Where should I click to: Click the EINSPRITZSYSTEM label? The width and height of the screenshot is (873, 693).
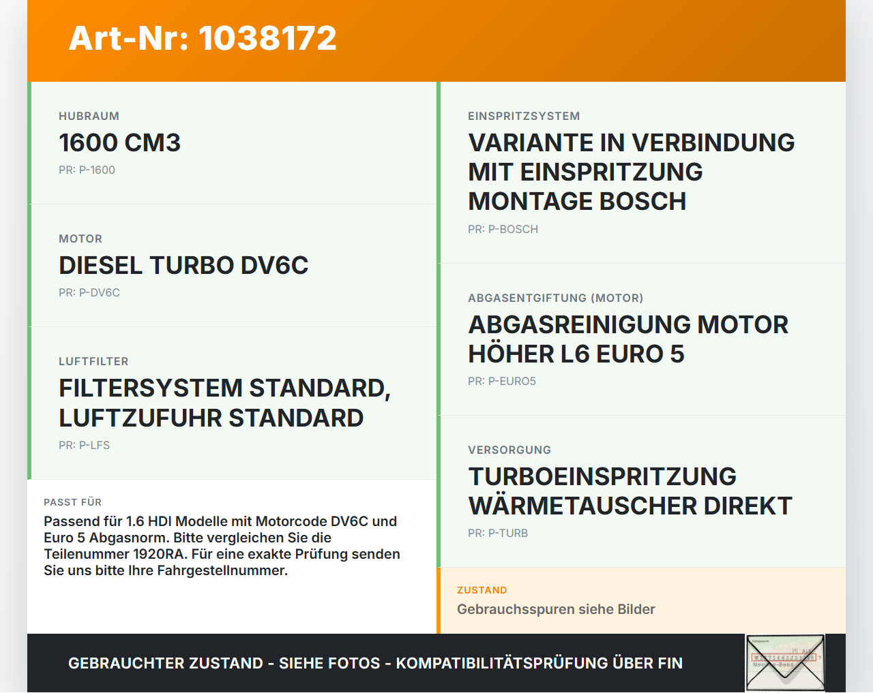click(x=524, y=117)
